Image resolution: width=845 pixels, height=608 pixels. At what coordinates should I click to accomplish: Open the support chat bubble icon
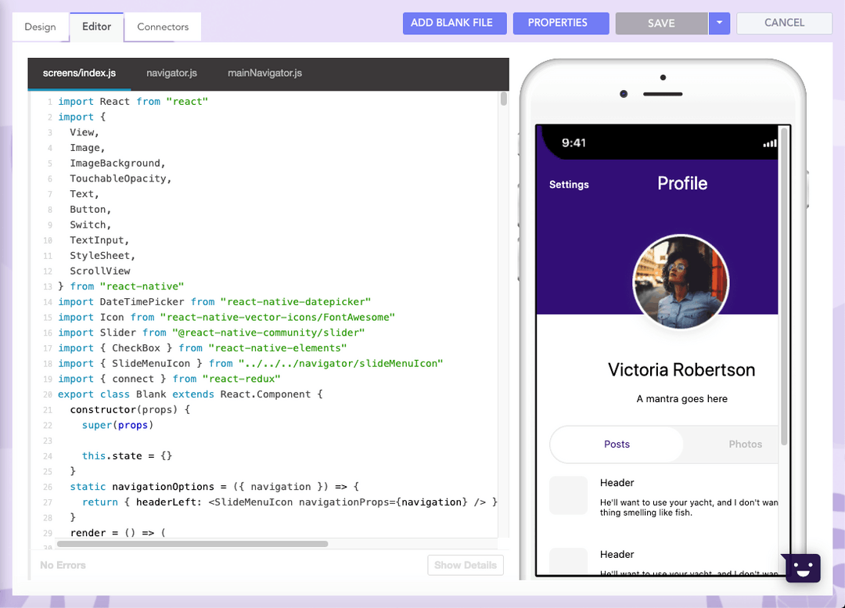point(801,567)
